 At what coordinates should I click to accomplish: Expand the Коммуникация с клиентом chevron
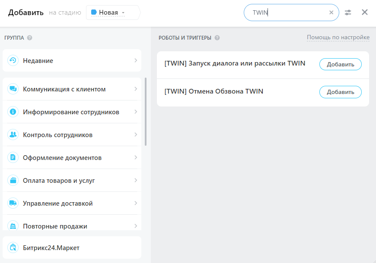click(136, 89)
